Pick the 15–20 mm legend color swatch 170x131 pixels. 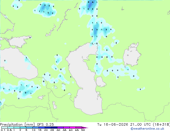click(42, 128)
